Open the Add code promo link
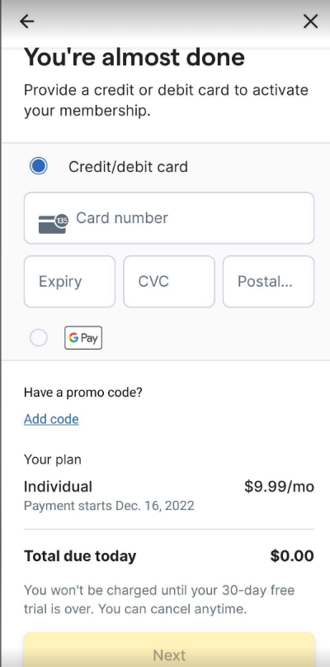 pos(51,419)
